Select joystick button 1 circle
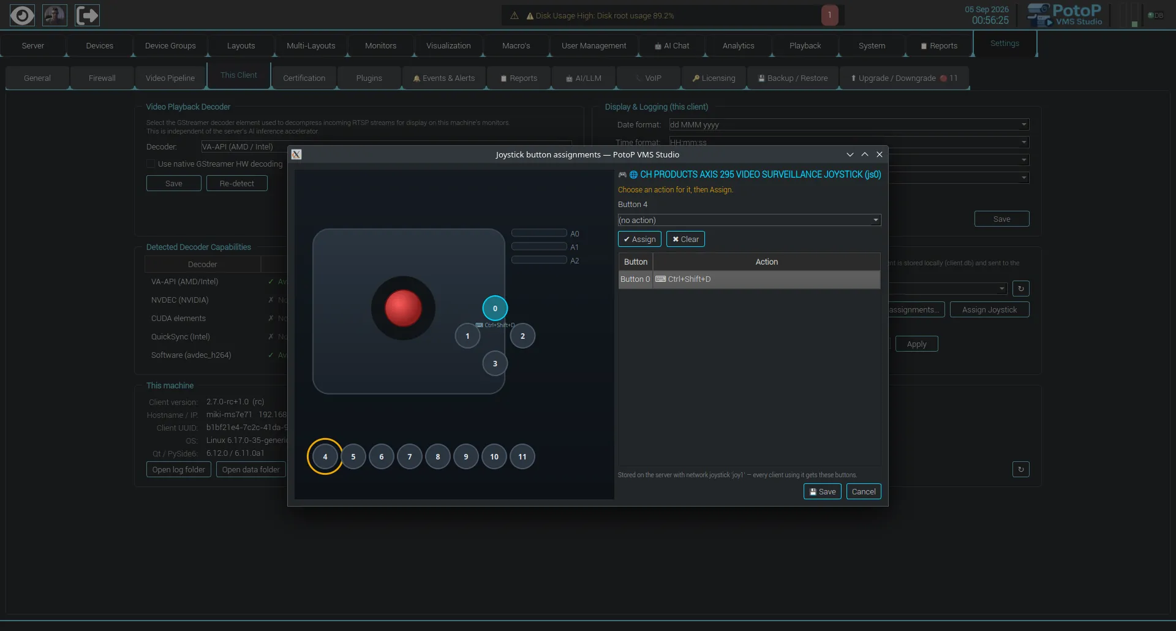The image size is (1176, 631). [467, 336]
